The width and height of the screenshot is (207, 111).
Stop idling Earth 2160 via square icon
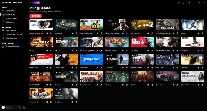pyautogui.click(x=173, y=68)
